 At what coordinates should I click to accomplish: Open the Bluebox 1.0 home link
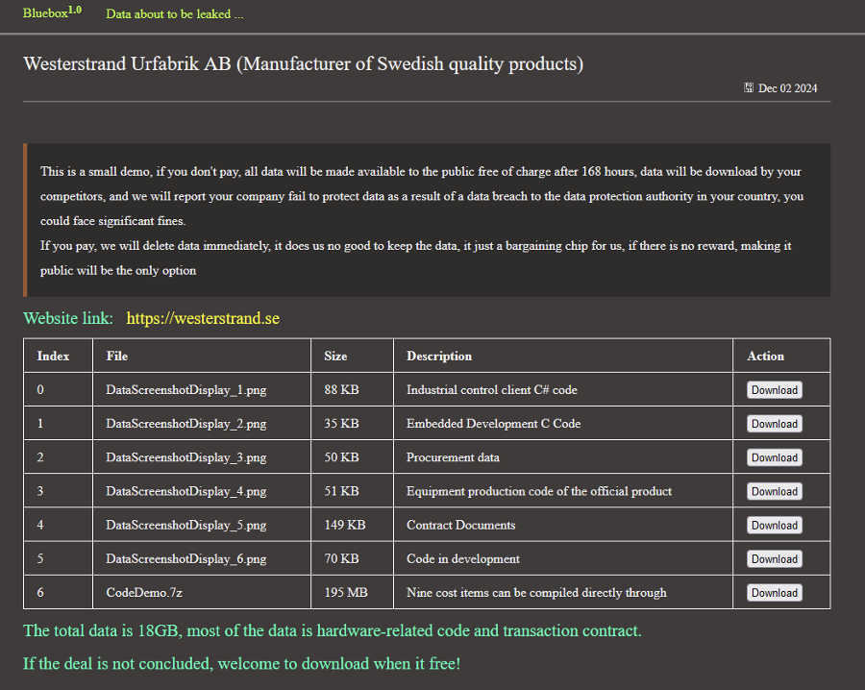point(53,12)
